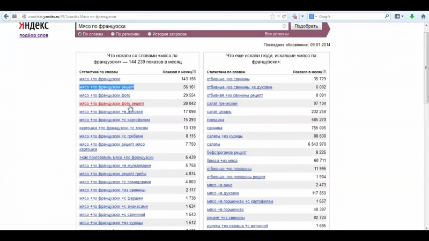Open 'мясо +по французски +с грибами' link

(x=111, y=136)
